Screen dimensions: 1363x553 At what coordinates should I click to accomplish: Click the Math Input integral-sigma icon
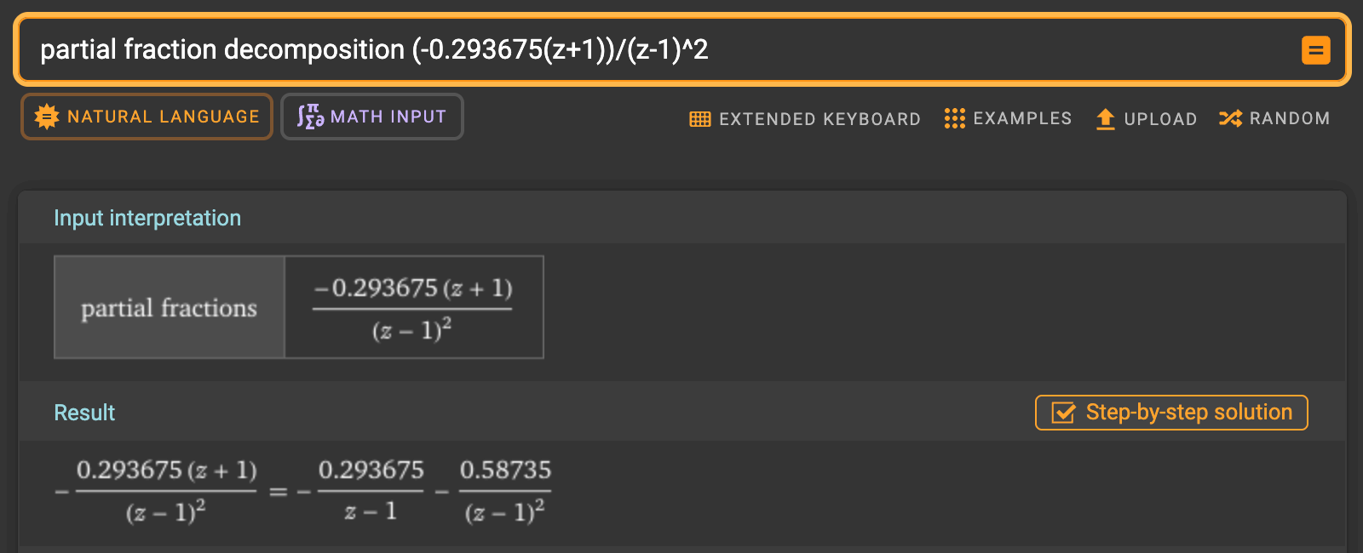tap(310, 117)
